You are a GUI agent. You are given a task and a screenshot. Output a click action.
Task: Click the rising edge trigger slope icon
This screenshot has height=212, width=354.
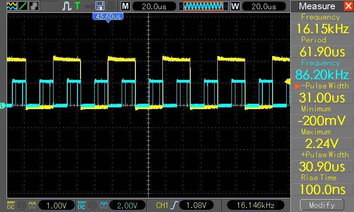(x=172, y=205)
